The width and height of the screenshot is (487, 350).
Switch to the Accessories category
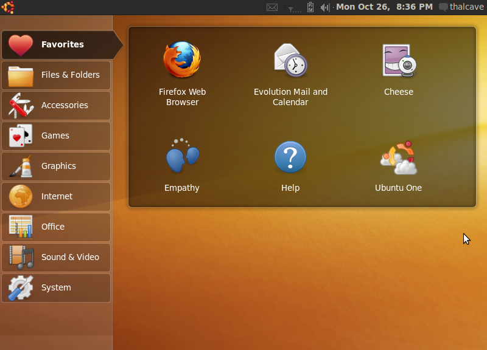click(56, 105)
